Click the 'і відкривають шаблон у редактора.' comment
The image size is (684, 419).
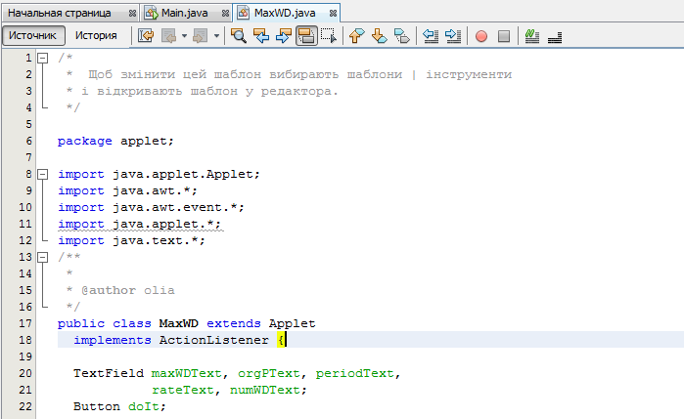[x=209, y=92]
